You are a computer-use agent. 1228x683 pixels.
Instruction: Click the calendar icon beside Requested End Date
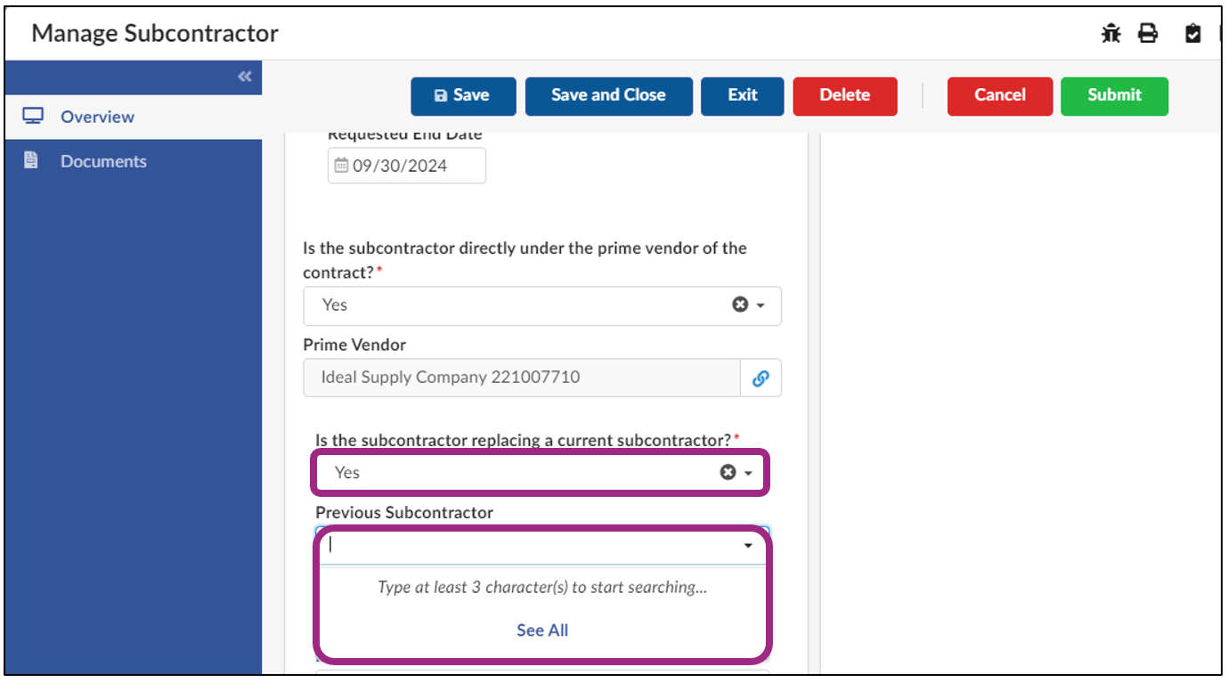tap(340, 165)
